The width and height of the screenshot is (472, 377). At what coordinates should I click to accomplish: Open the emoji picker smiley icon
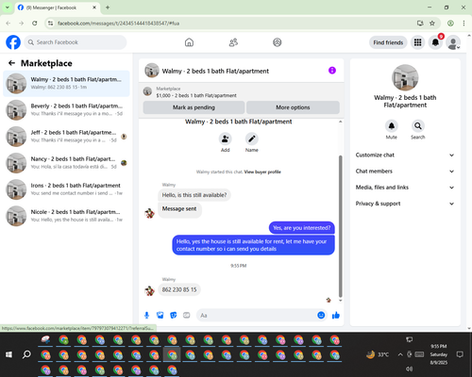pos(321,315)
